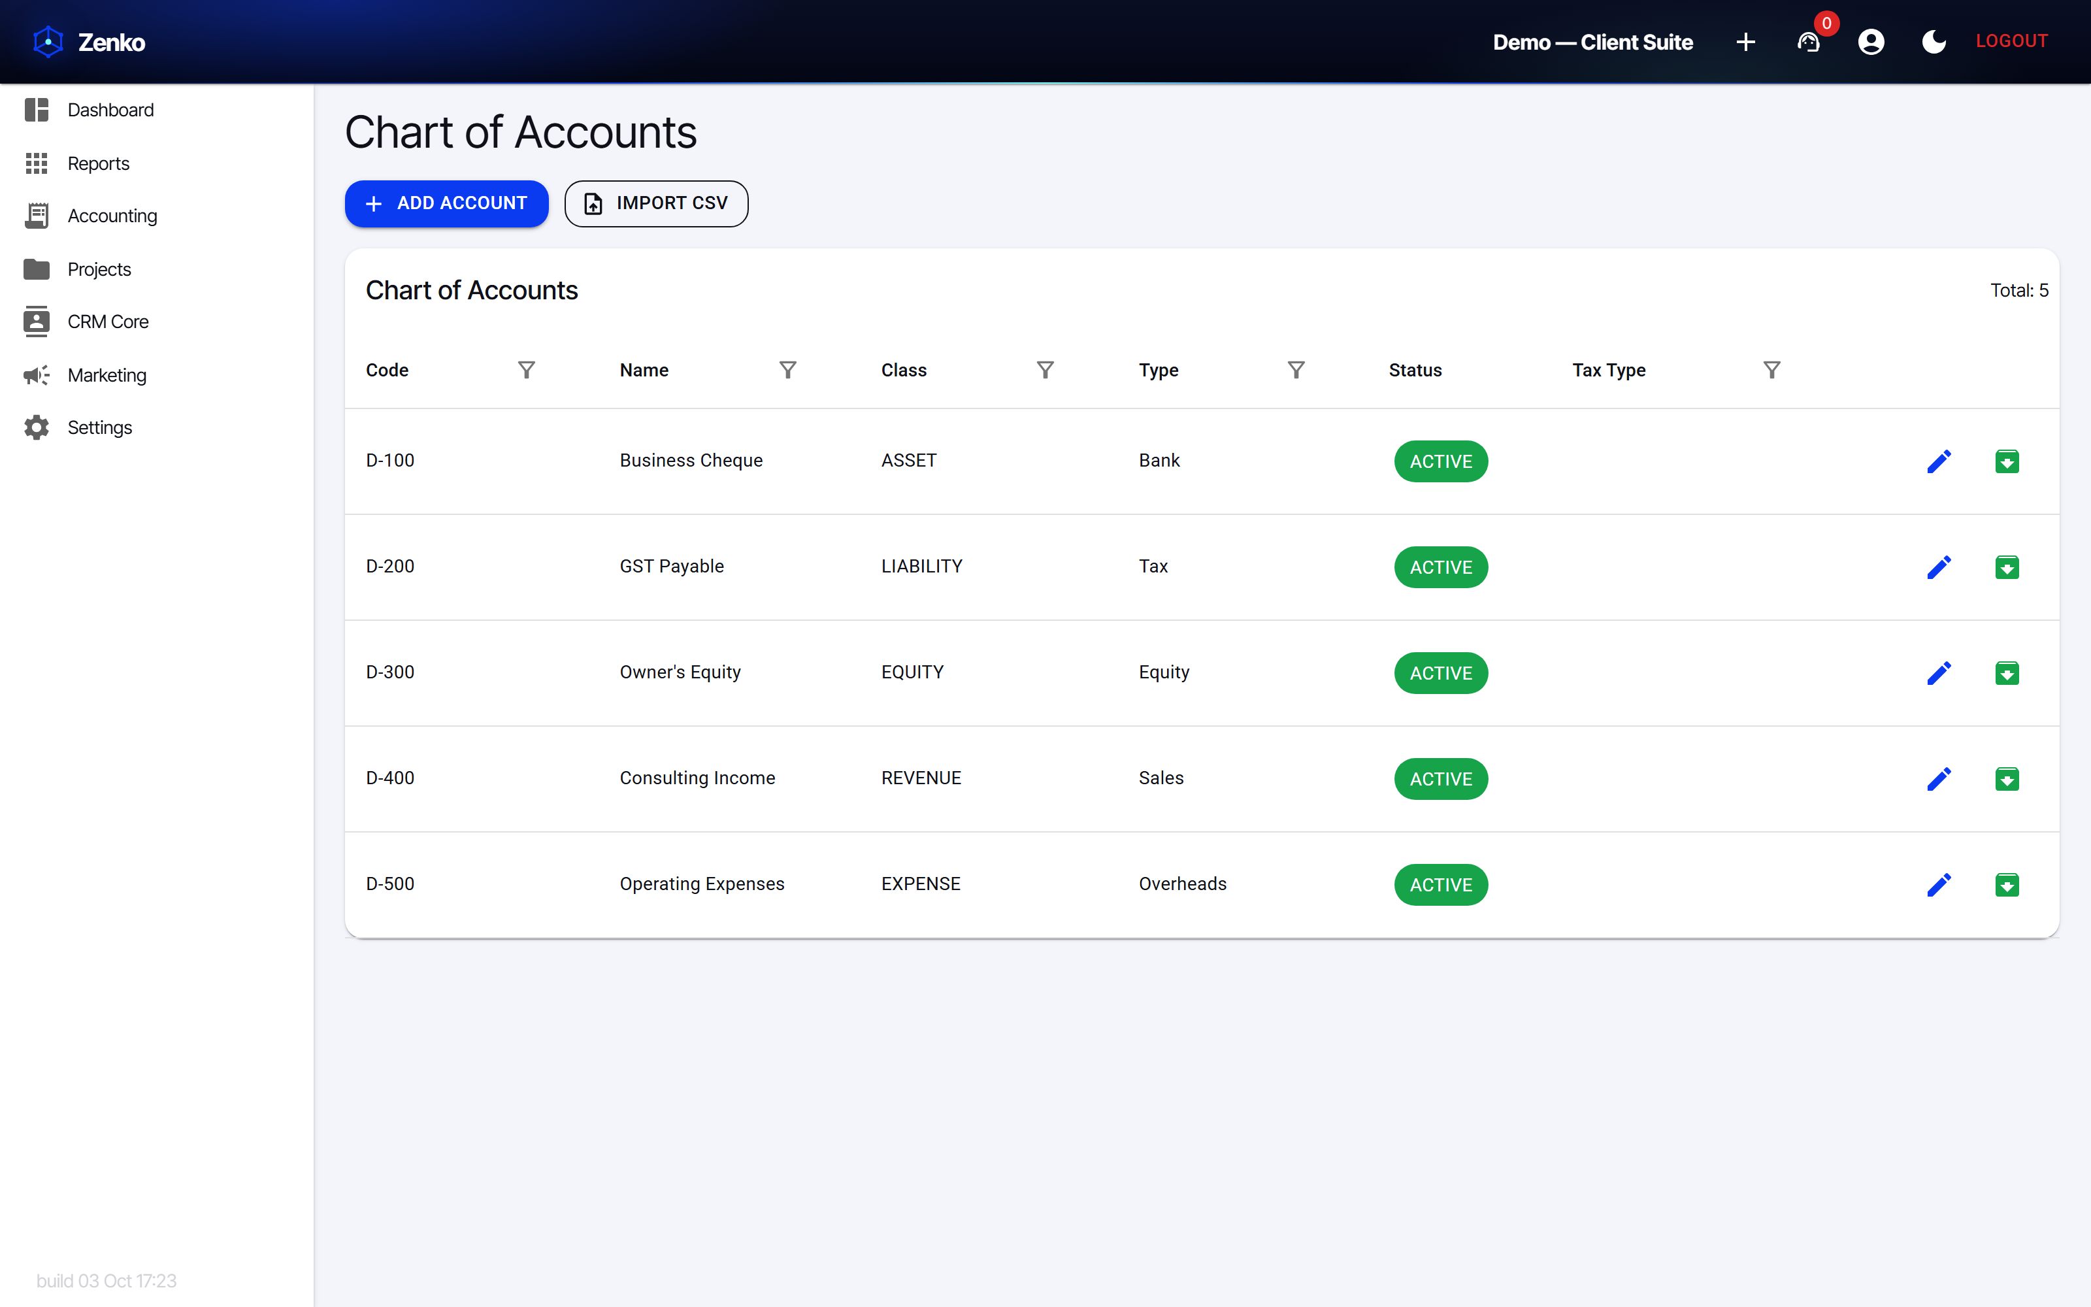Screen dimensions: 2091x1307
Task: Select the D-300 code cell
Action: 391,672
